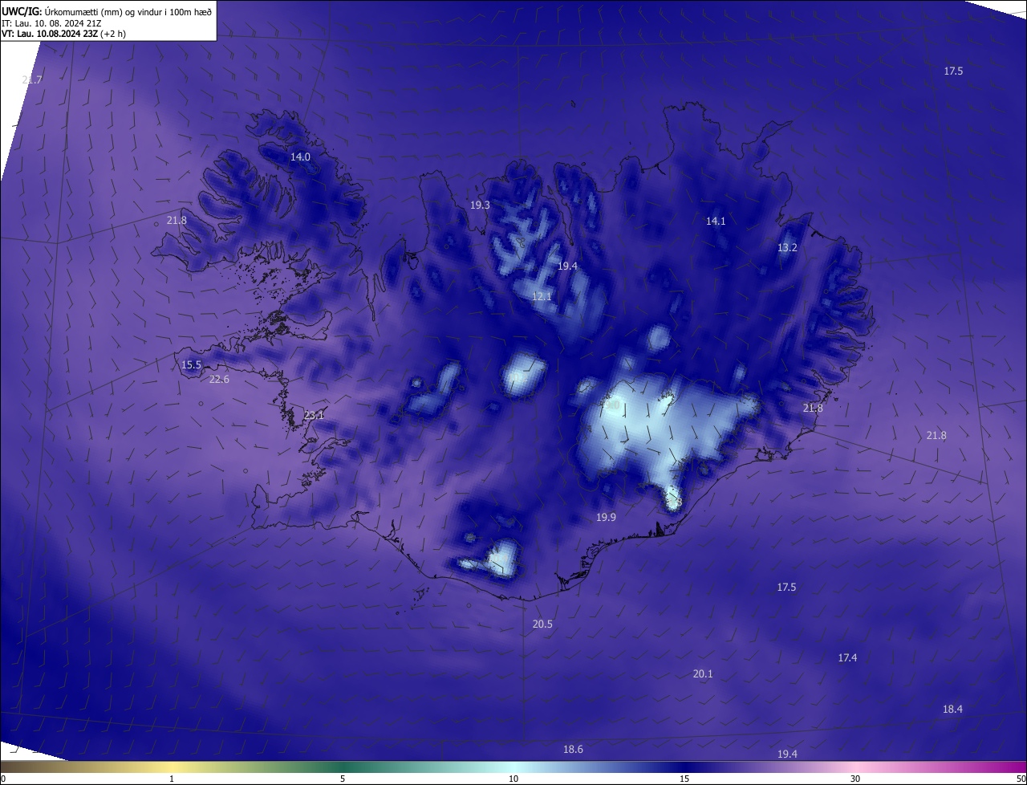The height and width of the screenshot is (785, 1027).
Task: Click the colorbar tick label 0
Action: pos(3,779)
